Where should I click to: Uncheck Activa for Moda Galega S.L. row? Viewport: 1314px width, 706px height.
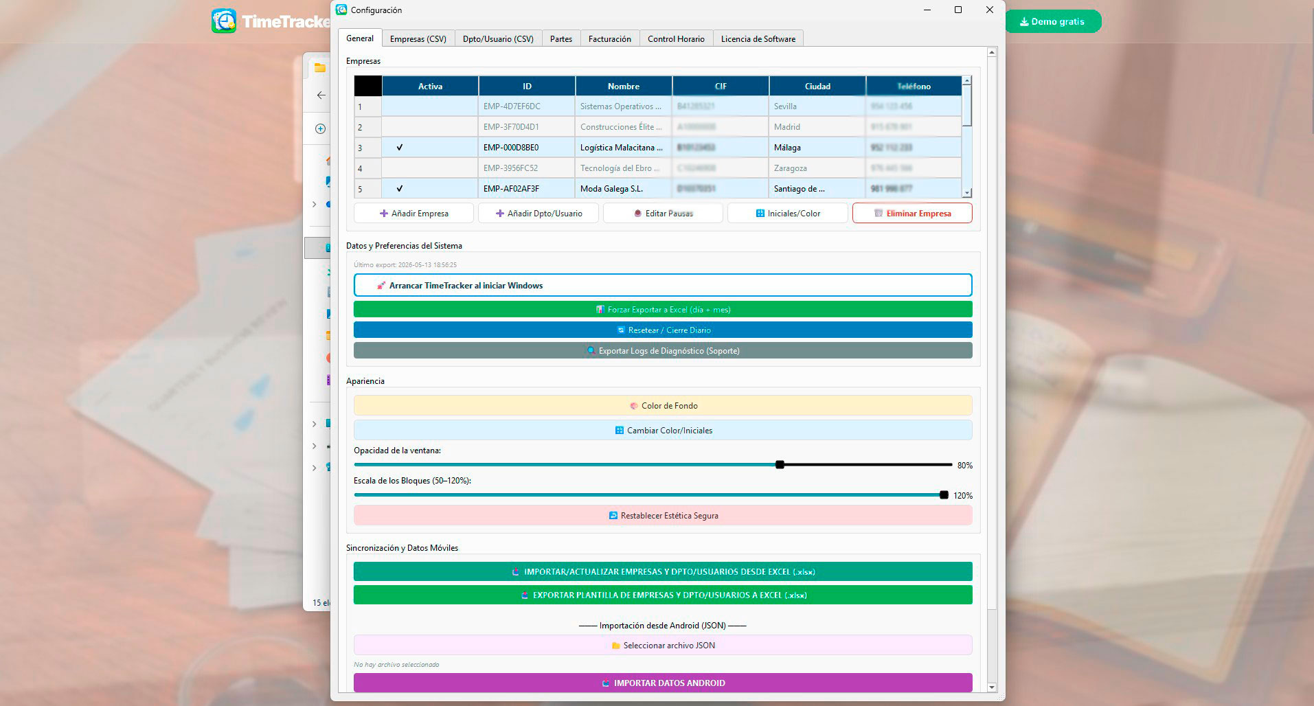pyautogui.click(x=430, y=189)
